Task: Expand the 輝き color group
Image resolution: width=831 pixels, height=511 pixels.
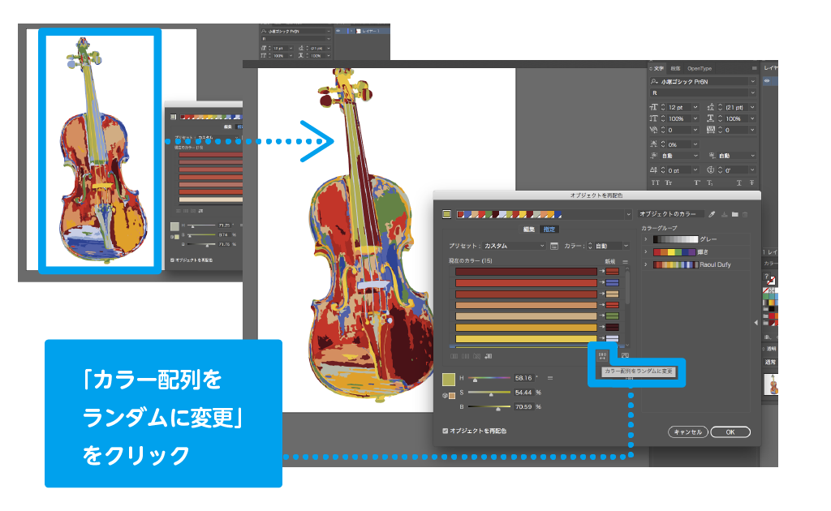Action: pos(645,252)
